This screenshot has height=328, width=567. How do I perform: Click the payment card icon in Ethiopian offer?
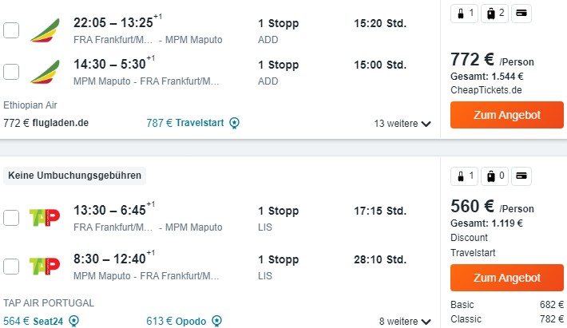click(521, 14)
